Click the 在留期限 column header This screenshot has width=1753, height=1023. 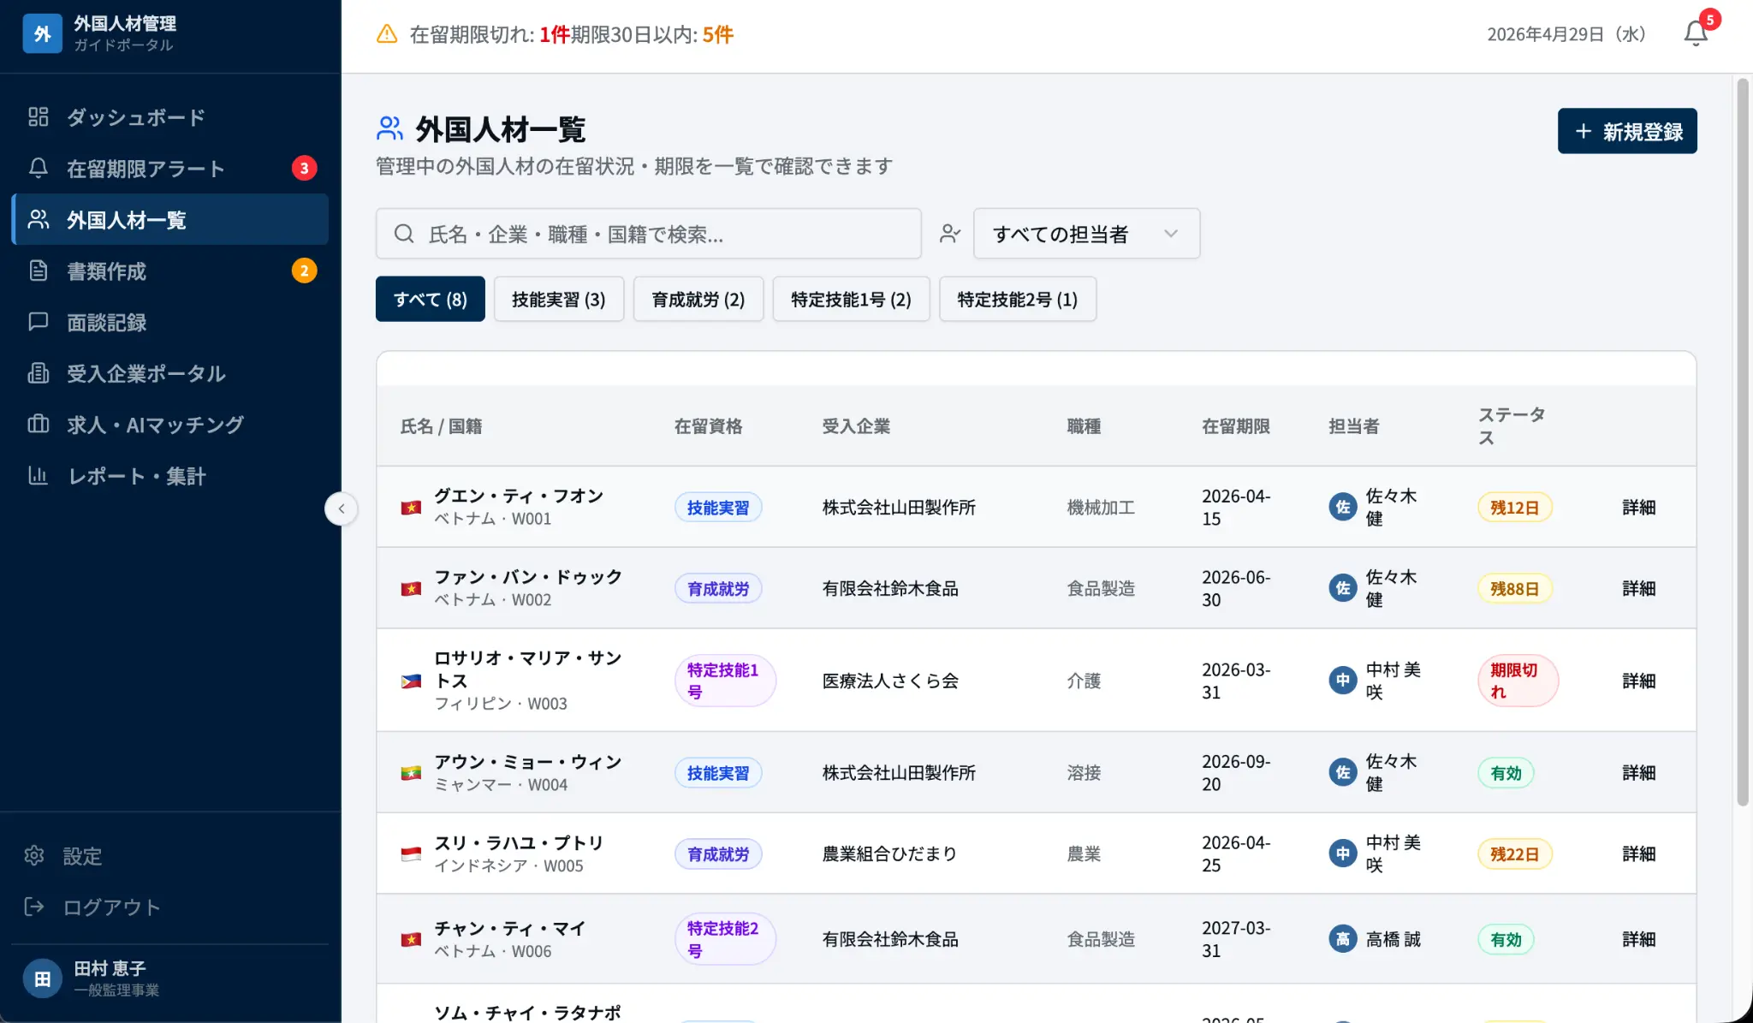click(x=1236, y=426)
